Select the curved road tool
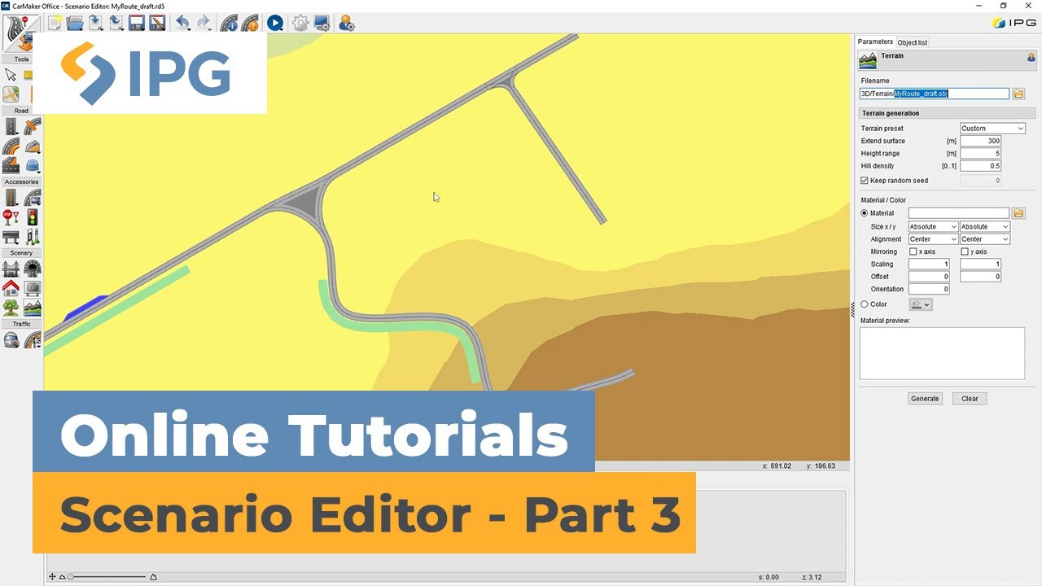 click(x=11, y=146)
